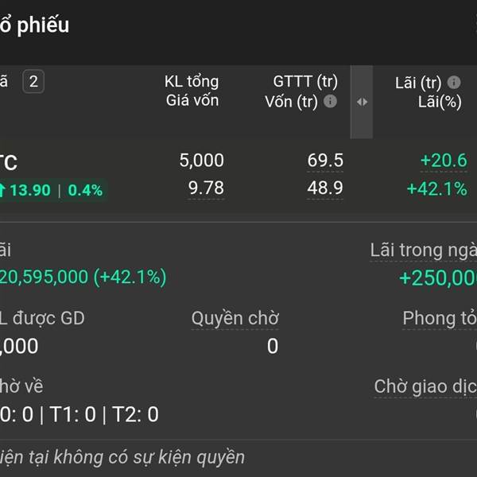Click the info icon next to Vốn (tr)
This screenshot has width=477, height=477.
(331, 101)
